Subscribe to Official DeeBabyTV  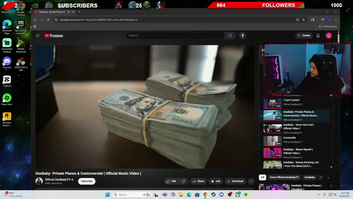(87, 181)
